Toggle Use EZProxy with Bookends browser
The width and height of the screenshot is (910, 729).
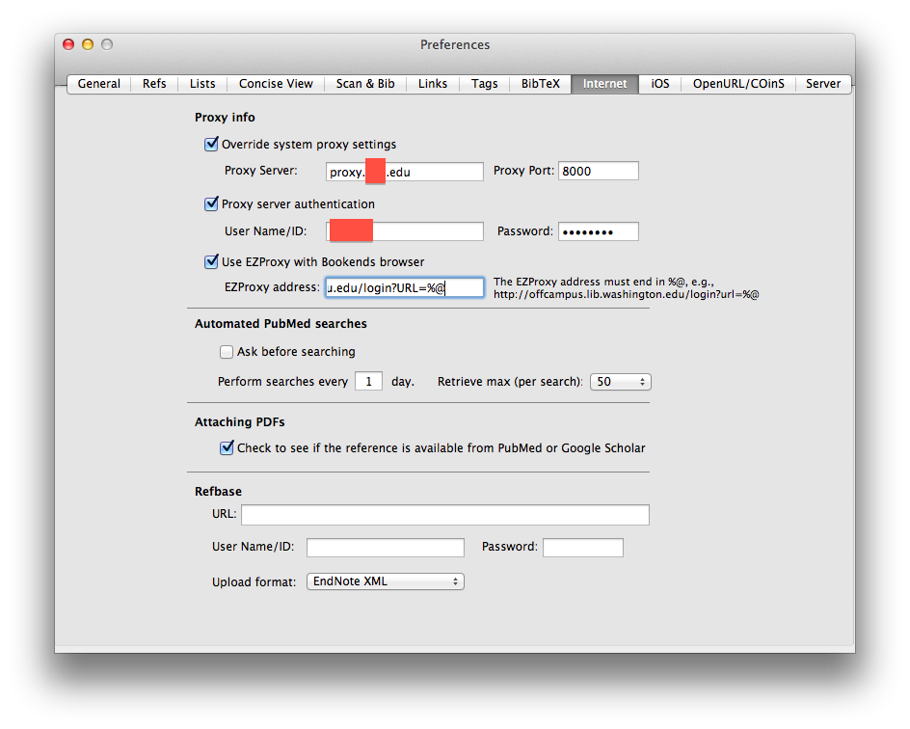coord(212,261)
